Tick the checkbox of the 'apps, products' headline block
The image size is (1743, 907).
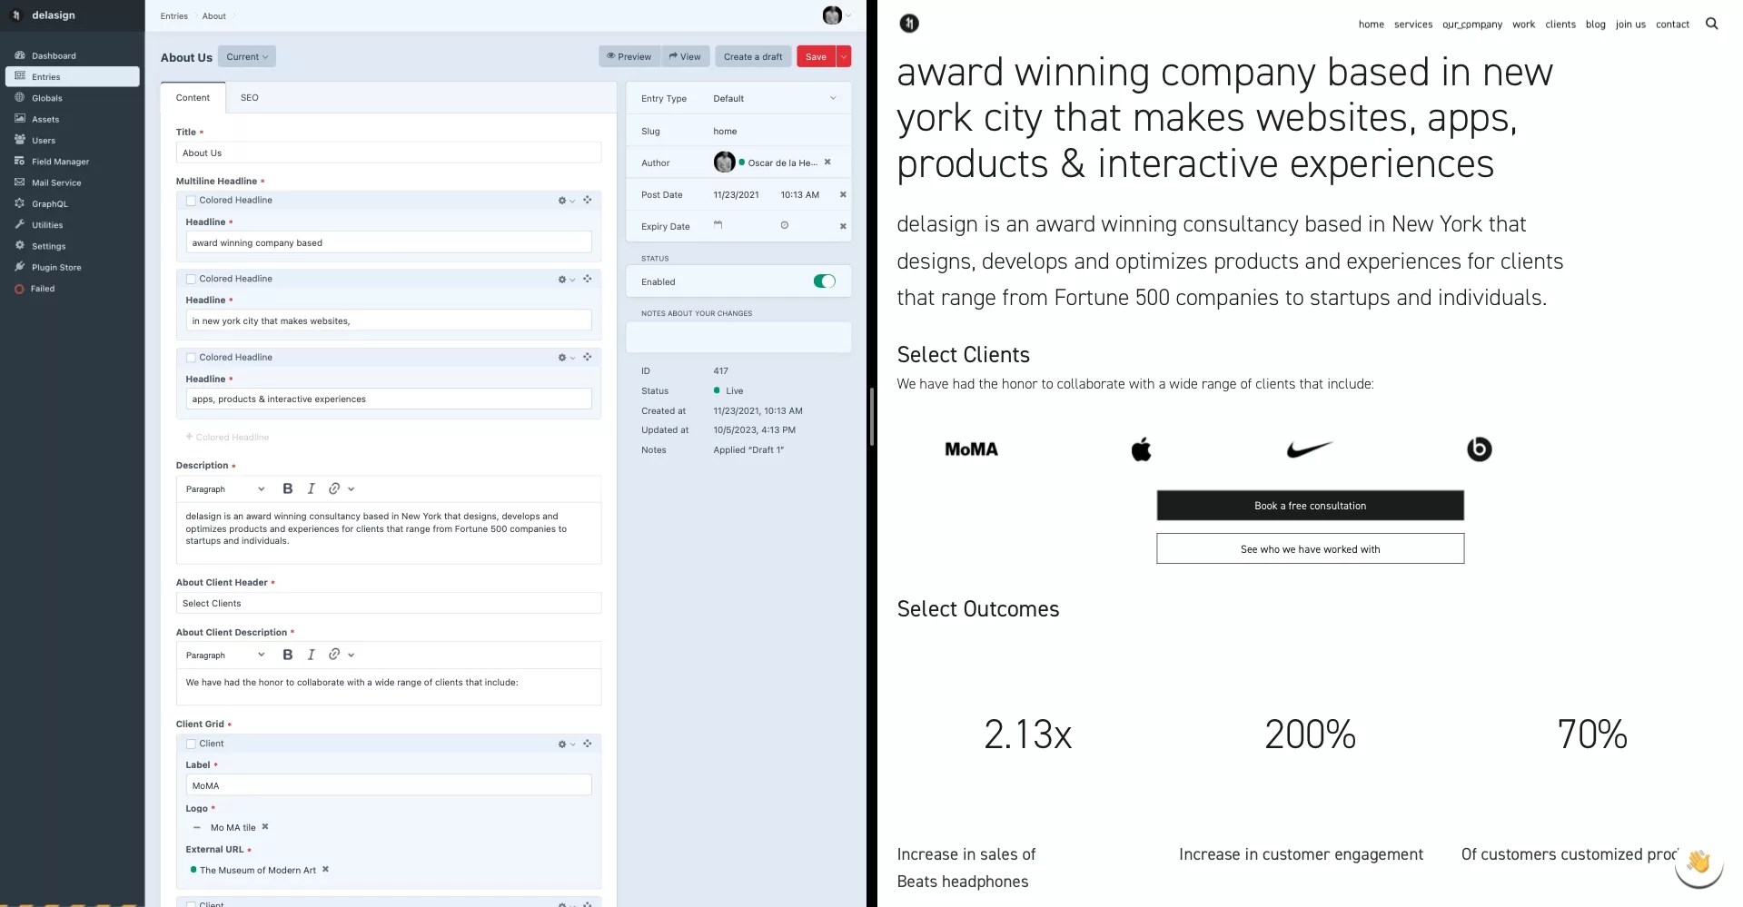click(191, 358)
